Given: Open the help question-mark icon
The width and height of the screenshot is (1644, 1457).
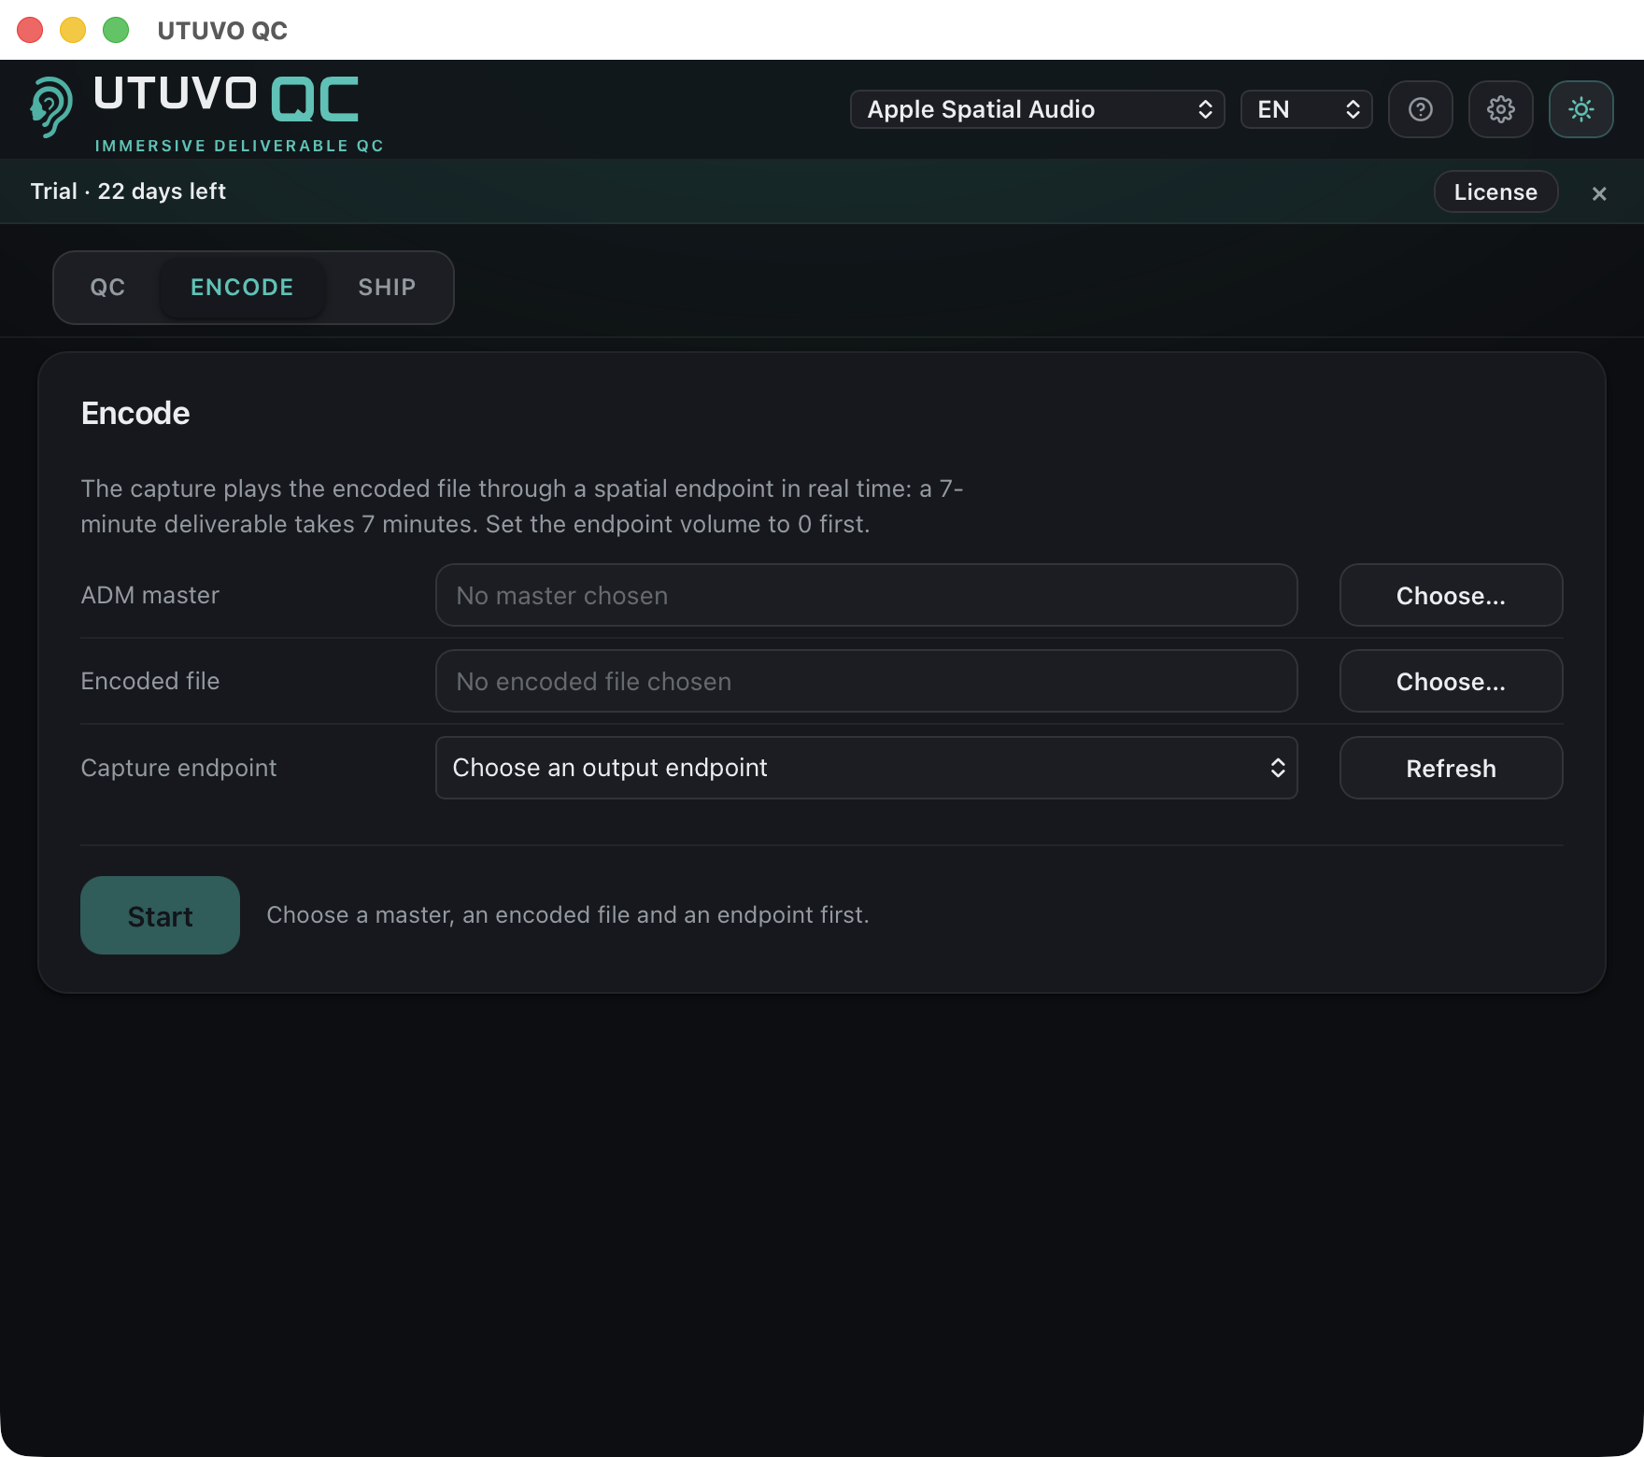Looking at the screenshot, I should [1420, 109].
